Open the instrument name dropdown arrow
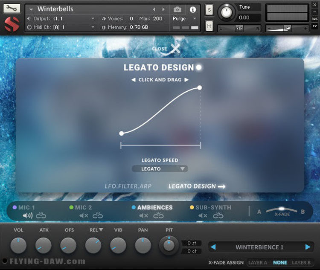The width and height of the screenshot is (320, 270). pos(31,9)
